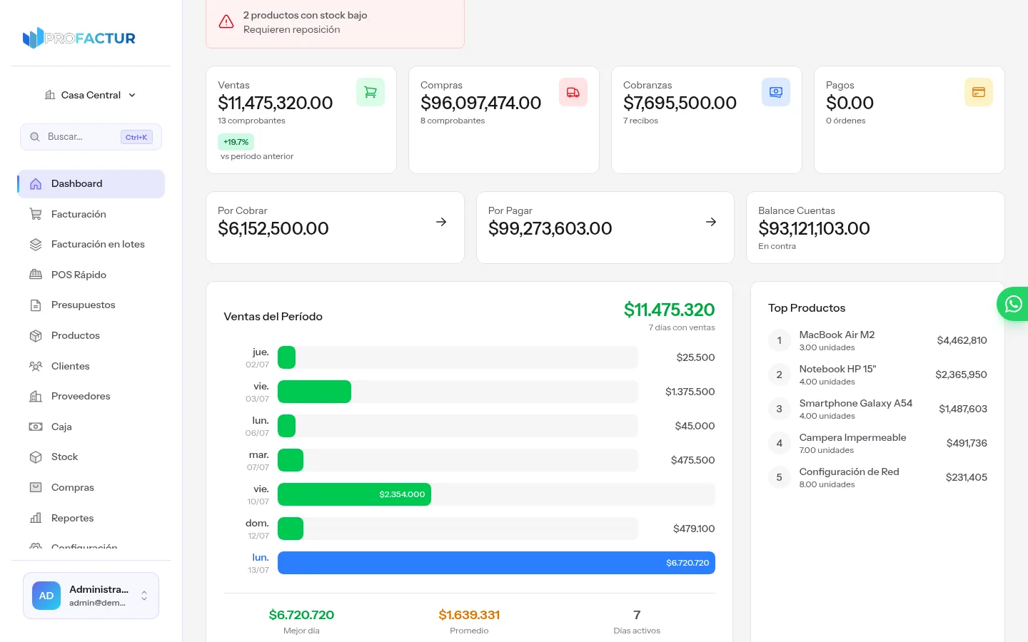Click the Ctrl+K shortcut badge
The width and height of the screenshot is (1028, 642).
pos(136,137)
